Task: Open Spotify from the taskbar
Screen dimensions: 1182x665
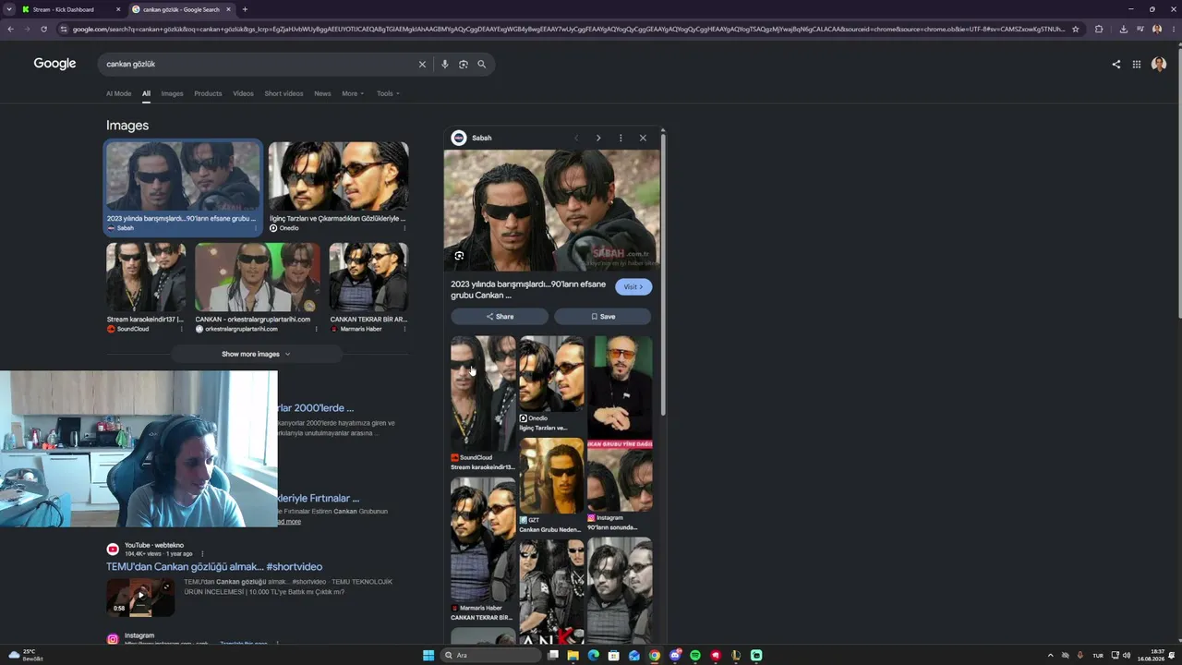Action: (695, 656)
